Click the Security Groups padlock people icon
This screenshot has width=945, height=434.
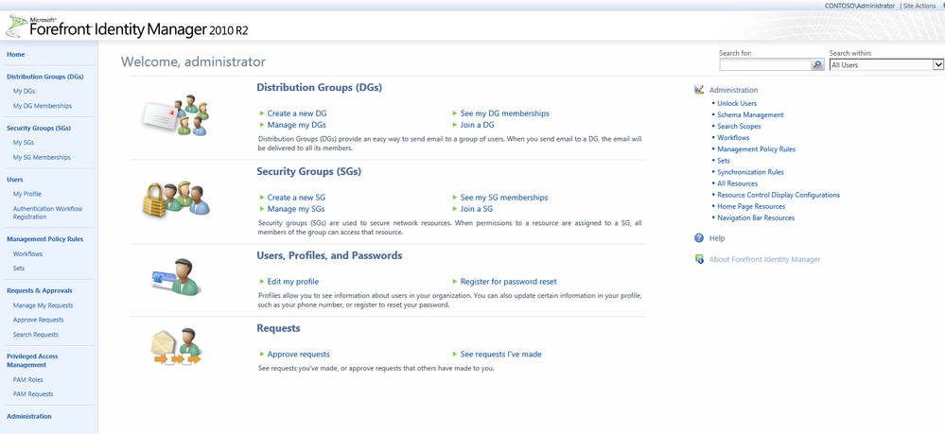click(175, 199)
